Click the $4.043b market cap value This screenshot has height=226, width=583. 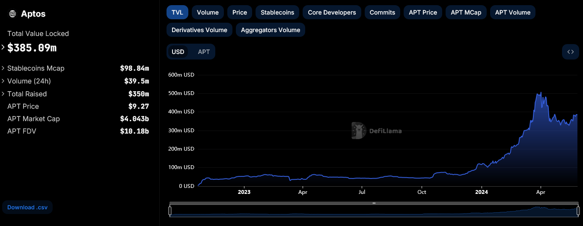(x=134, y=119)
